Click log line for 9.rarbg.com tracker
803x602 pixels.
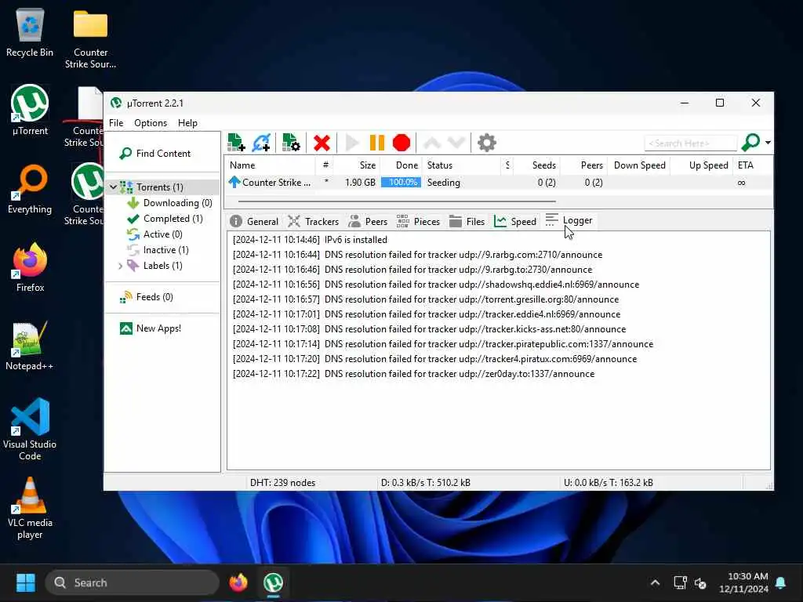417,255
